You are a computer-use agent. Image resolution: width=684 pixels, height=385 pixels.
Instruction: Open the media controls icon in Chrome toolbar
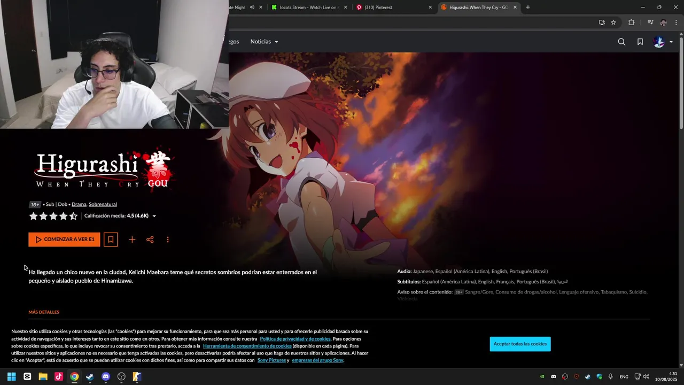(650, 22)
